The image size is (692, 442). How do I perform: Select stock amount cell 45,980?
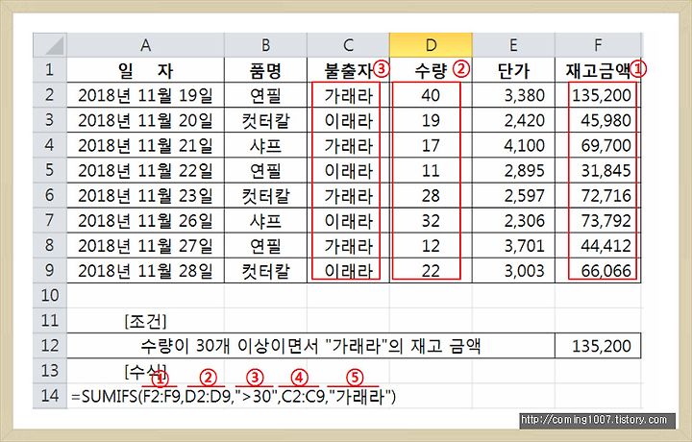[598, 120]
